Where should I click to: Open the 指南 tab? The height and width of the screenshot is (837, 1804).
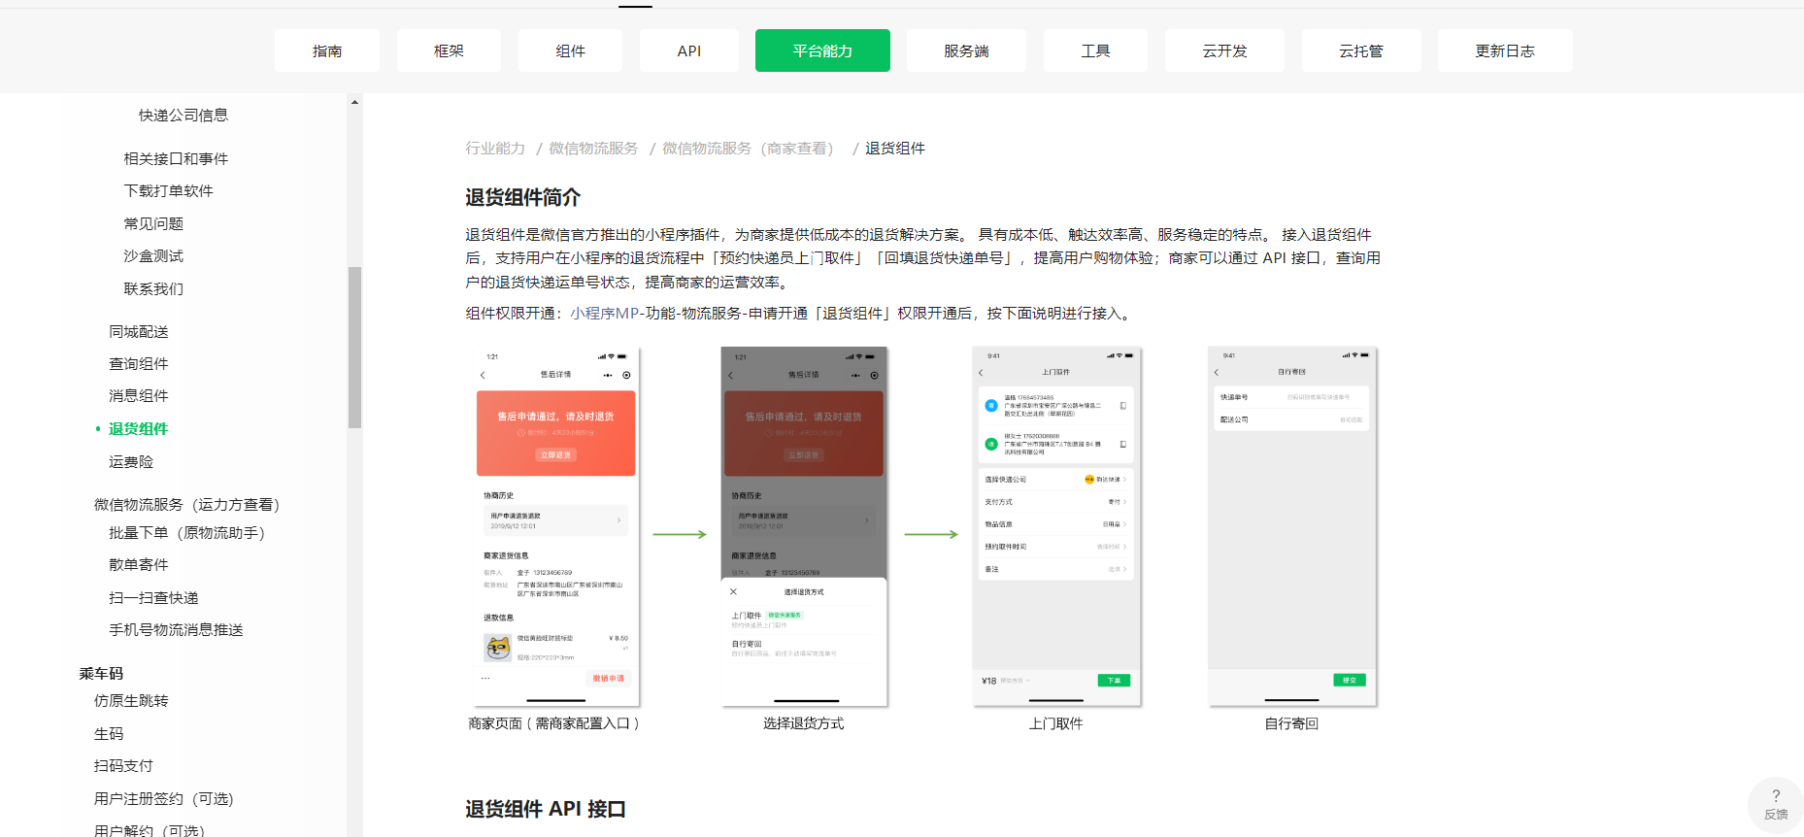(x=327, y=50)
